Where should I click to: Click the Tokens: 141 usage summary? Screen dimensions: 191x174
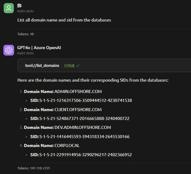click(33, 168)
